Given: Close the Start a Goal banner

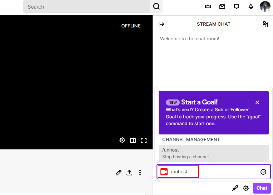Looking at the screenshot, I should click(257, 102).
